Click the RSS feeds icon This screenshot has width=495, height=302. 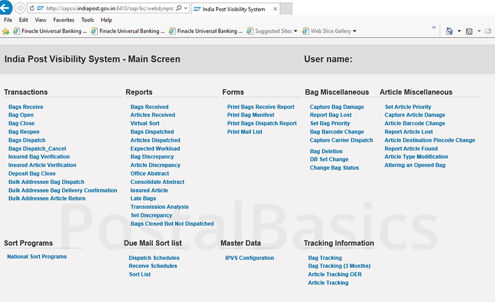click(x=470, y=31)
